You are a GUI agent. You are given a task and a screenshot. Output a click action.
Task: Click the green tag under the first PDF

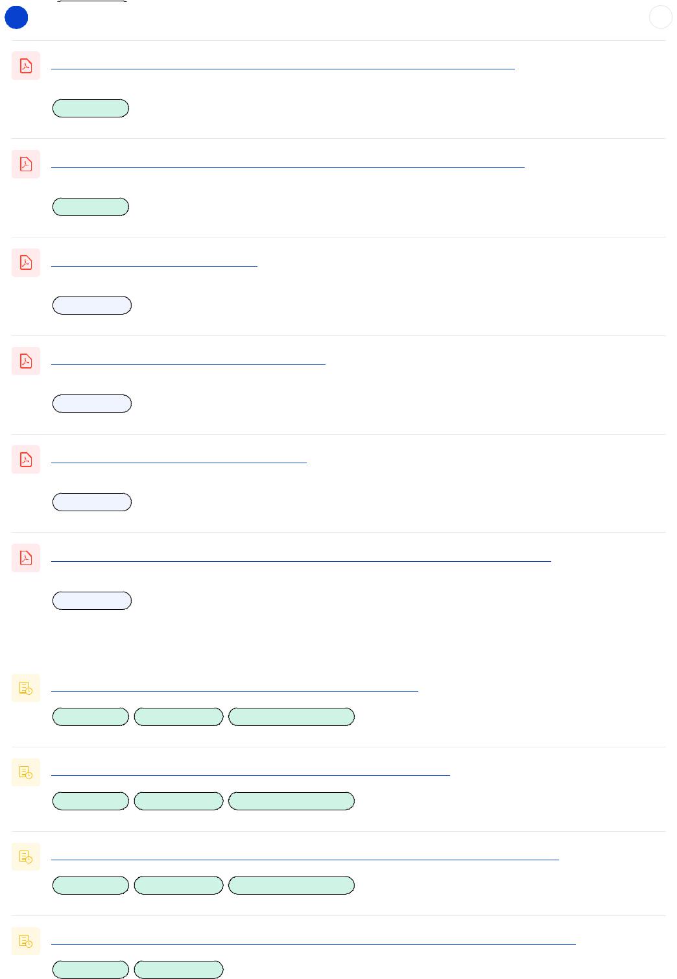pyautogui.click(x=91, y=108)
